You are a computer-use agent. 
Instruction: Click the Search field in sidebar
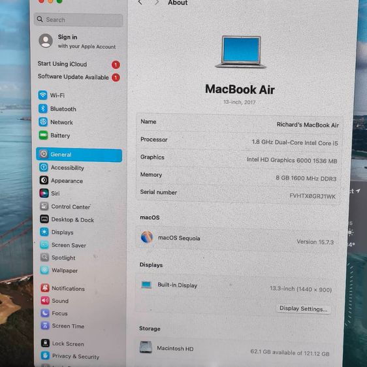pyautogui.click(x=78, y=20)
